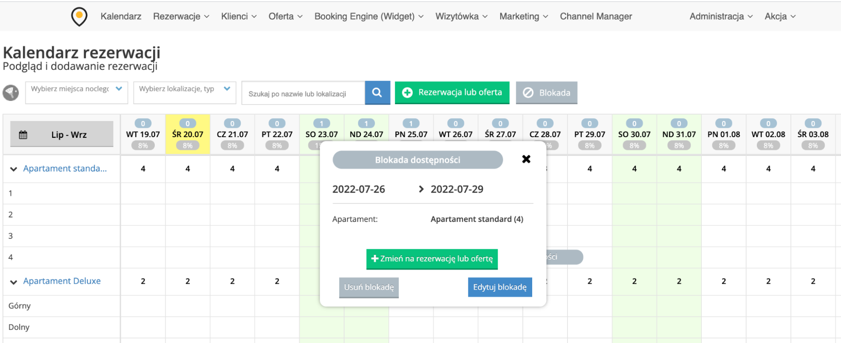841x343 pixels.
Task: Open the Rezerwacje menu
Action: [181, 16]
